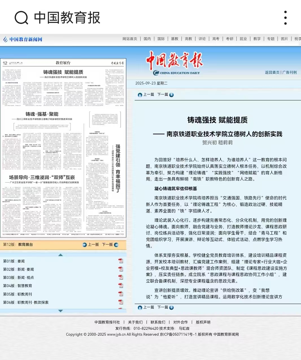Click 关于我们 footer link
301x360 pixels.
(135, 322)
